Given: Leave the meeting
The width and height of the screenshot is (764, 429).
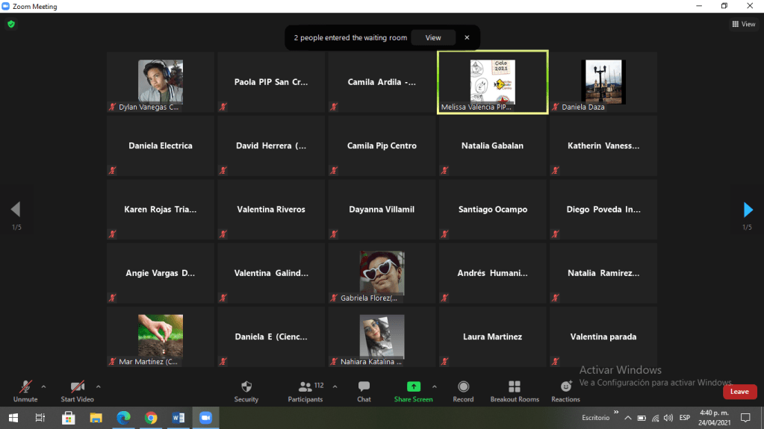Looking at the screenshot, I should click(x=739, y=392).
